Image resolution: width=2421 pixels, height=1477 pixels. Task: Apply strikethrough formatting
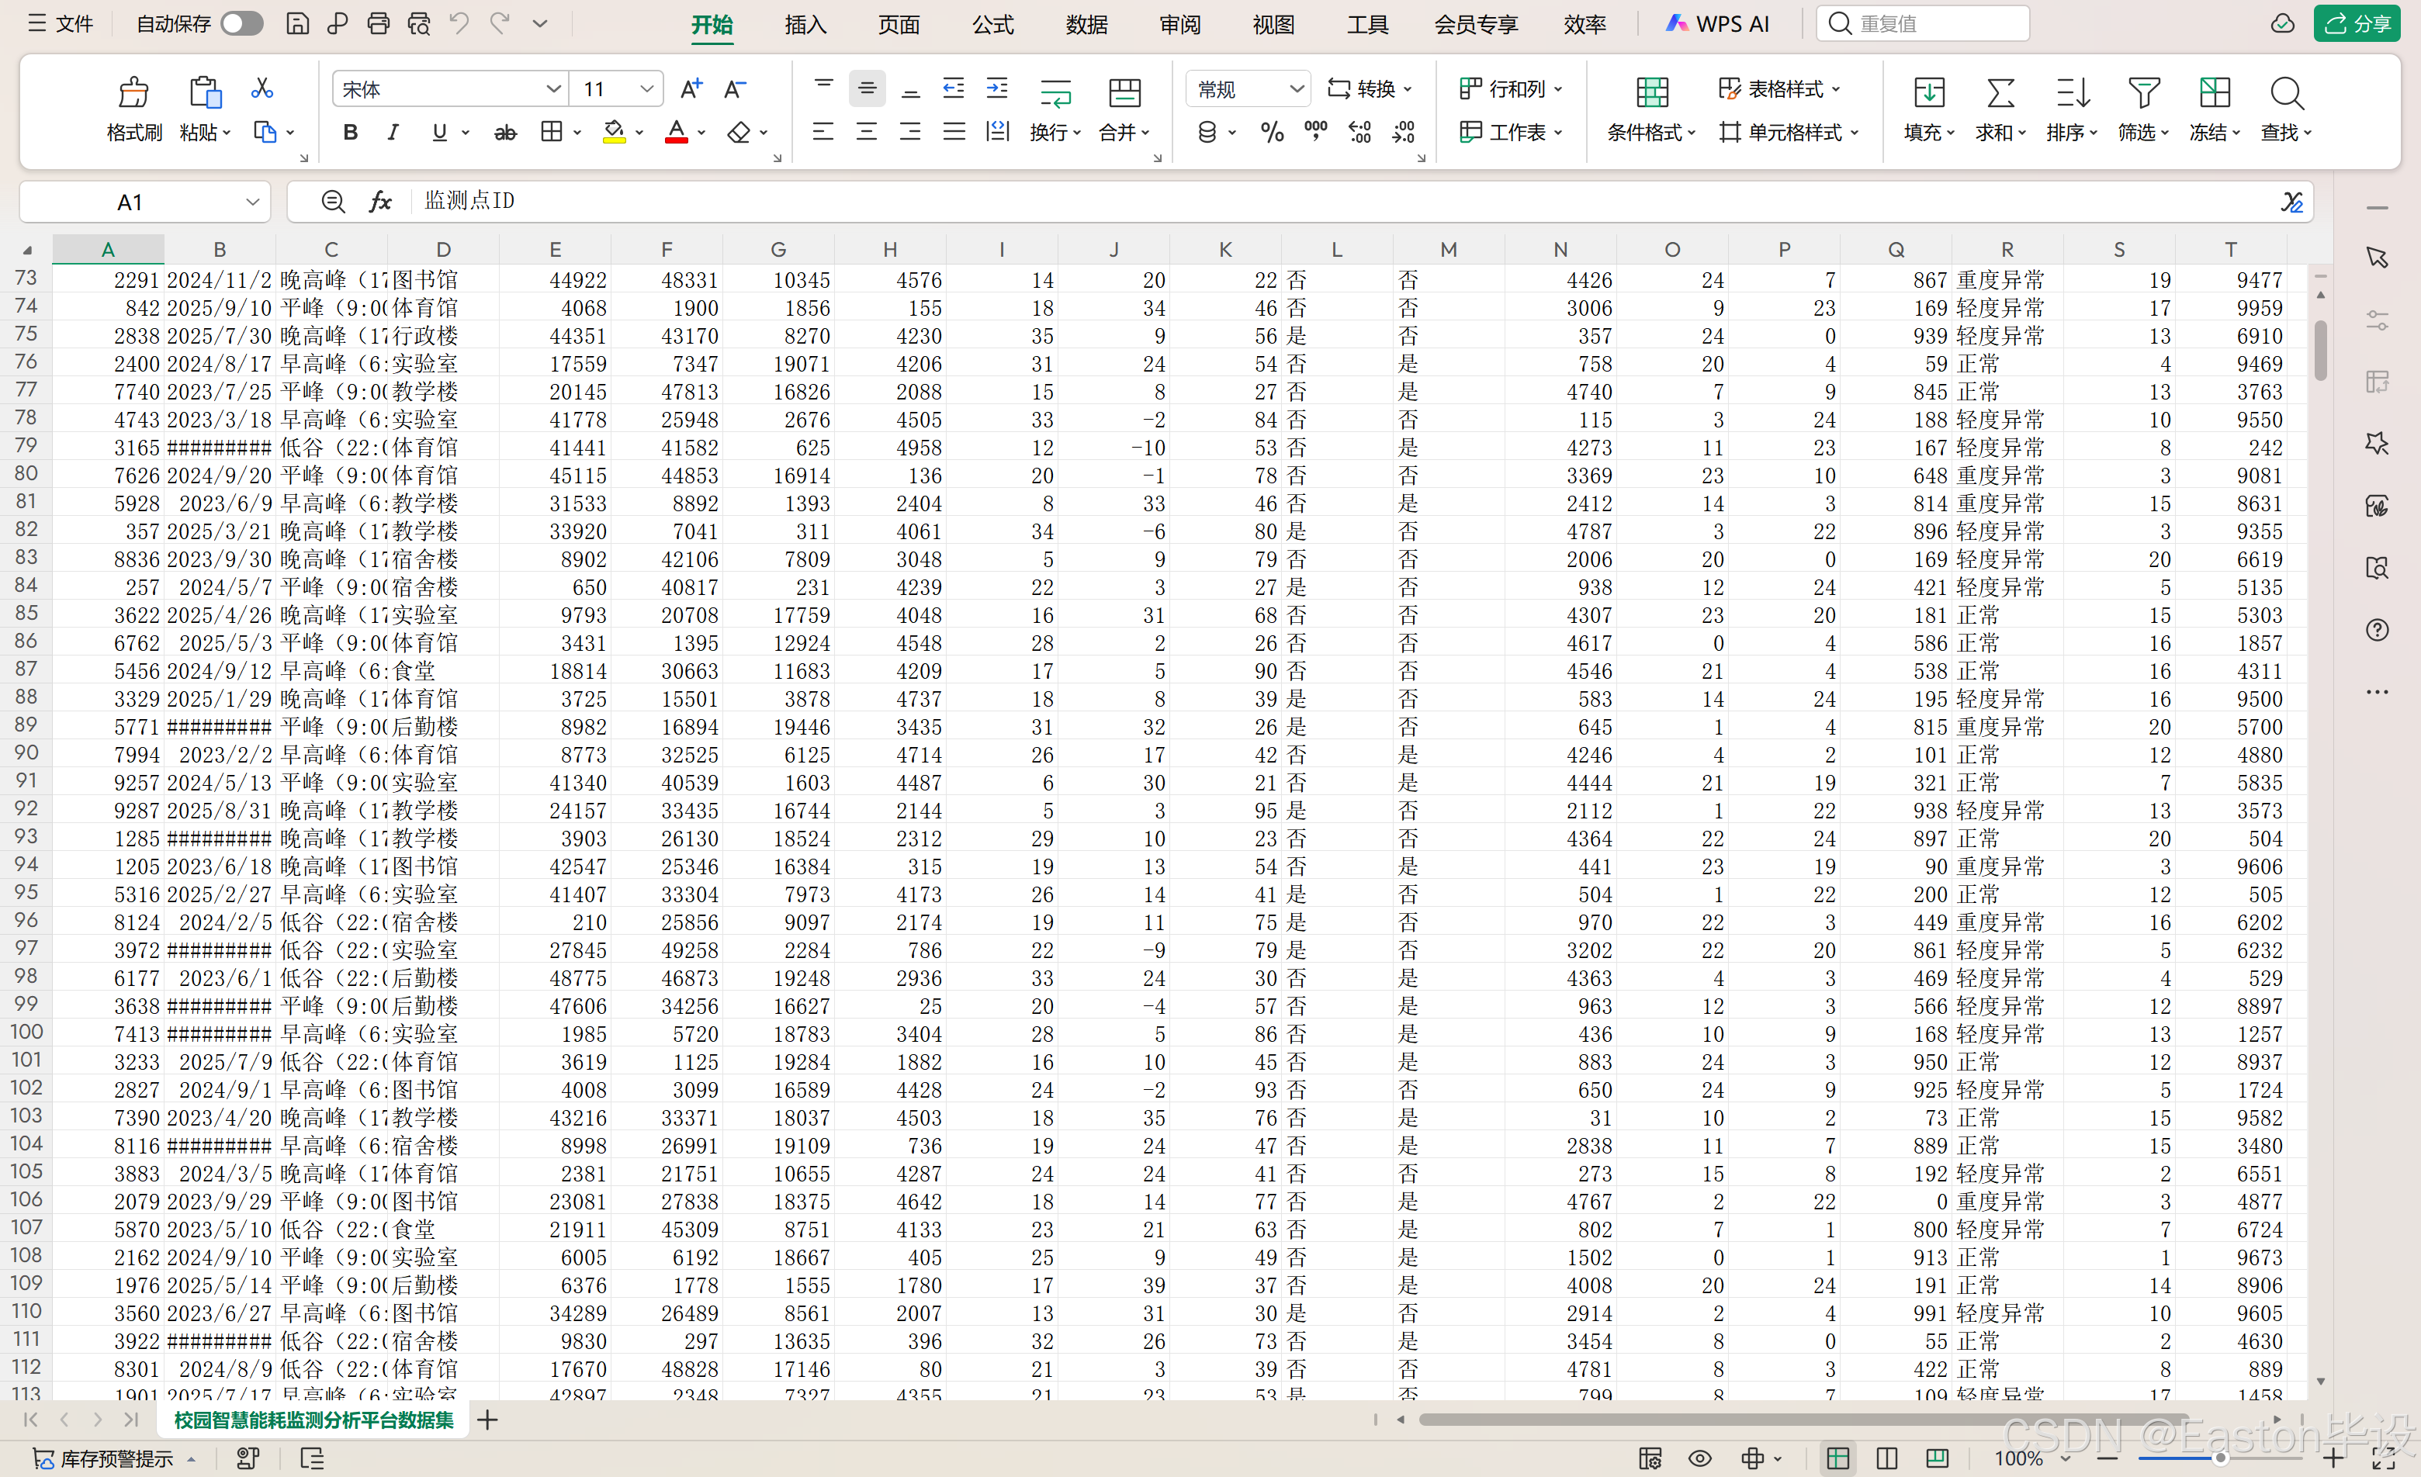[505, 132]
